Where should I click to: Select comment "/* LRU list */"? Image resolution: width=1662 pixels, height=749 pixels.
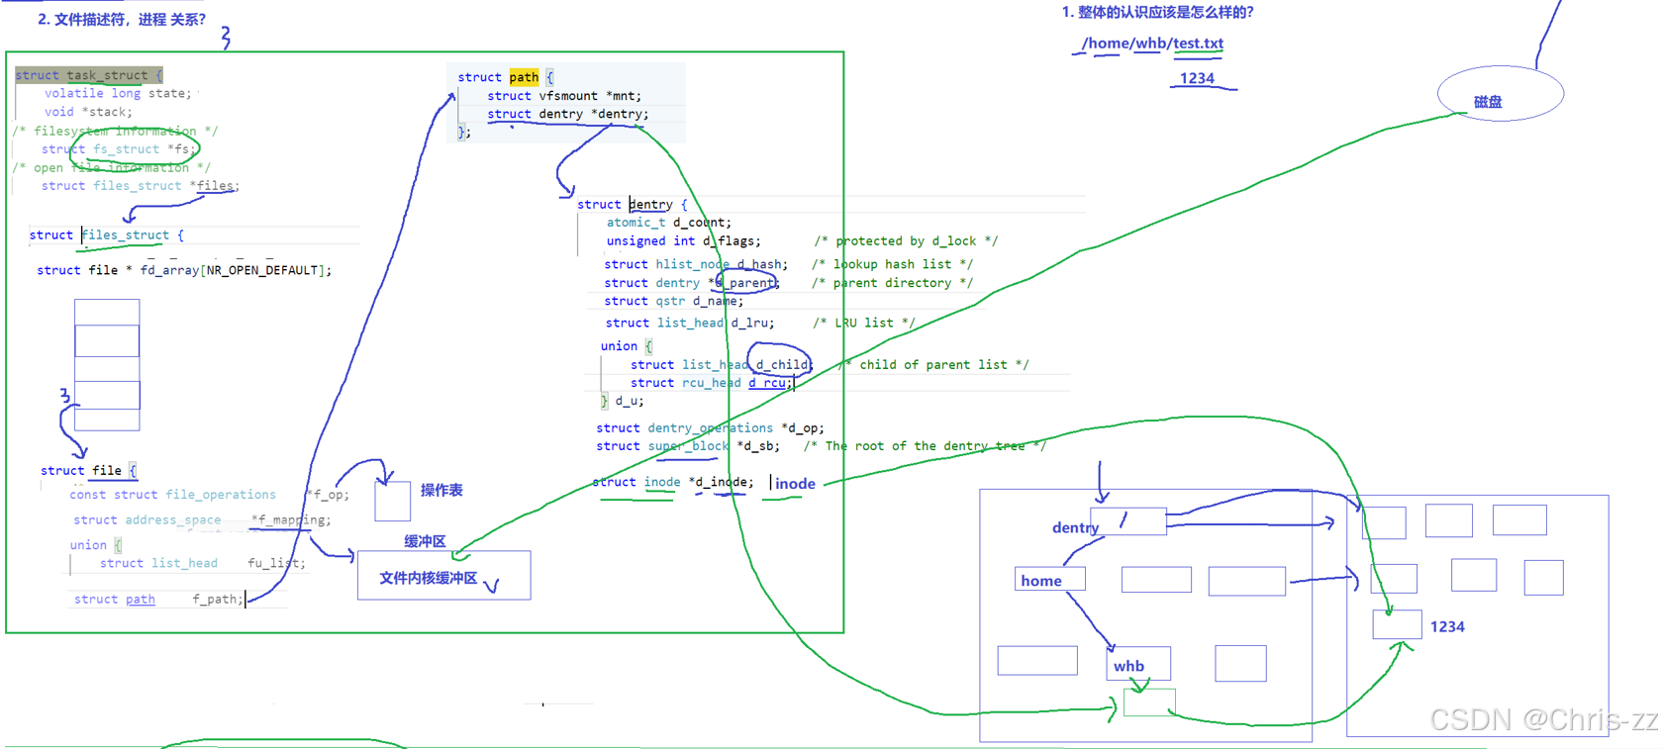coord(864,324)
